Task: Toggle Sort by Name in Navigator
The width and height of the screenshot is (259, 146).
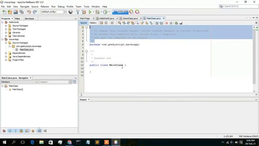Action: click(39, 131)
